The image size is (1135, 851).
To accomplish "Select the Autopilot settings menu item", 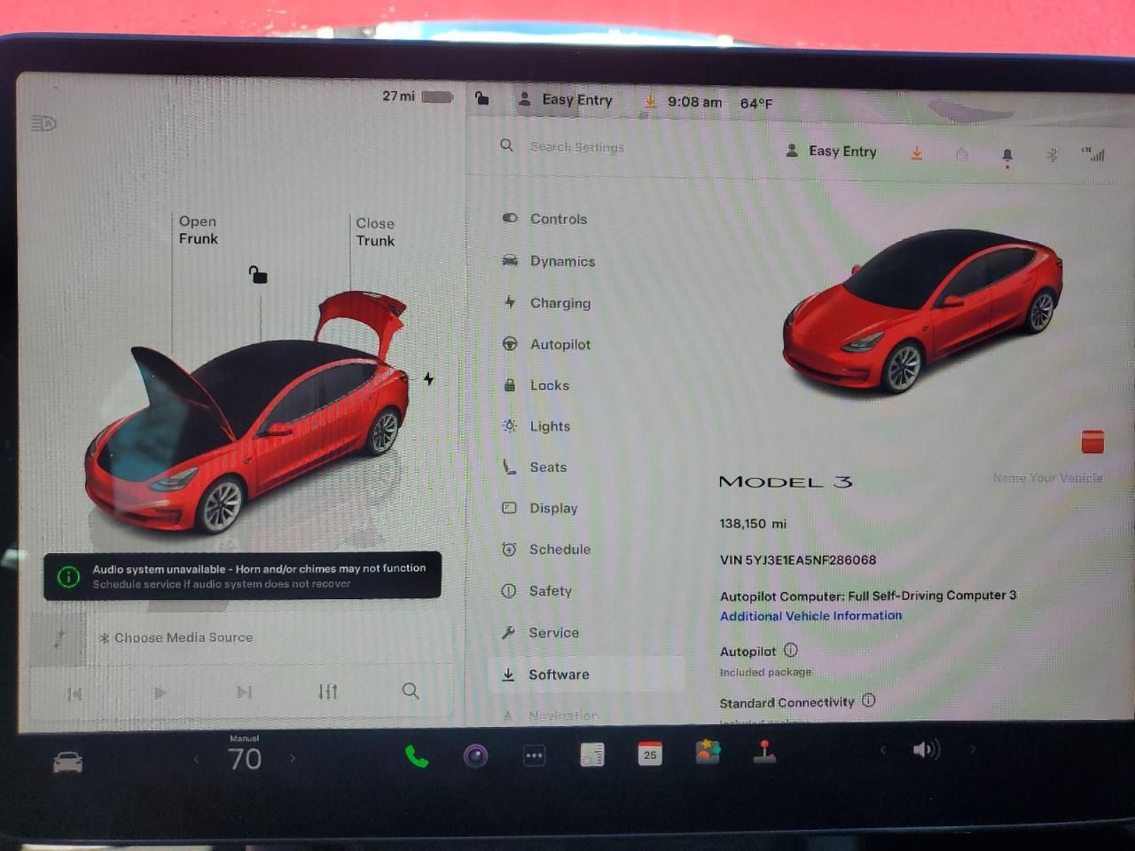I will pyautogui.click(x=560, y=345).
